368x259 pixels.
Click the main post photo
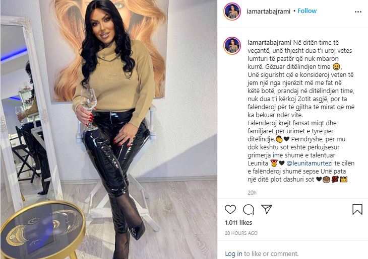[x=109, y=130]
